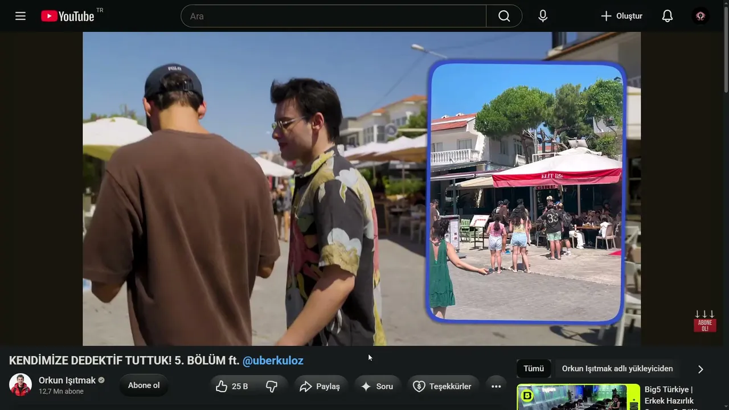
Task: Open the Oluştur create menu
Action: (621, 16)
